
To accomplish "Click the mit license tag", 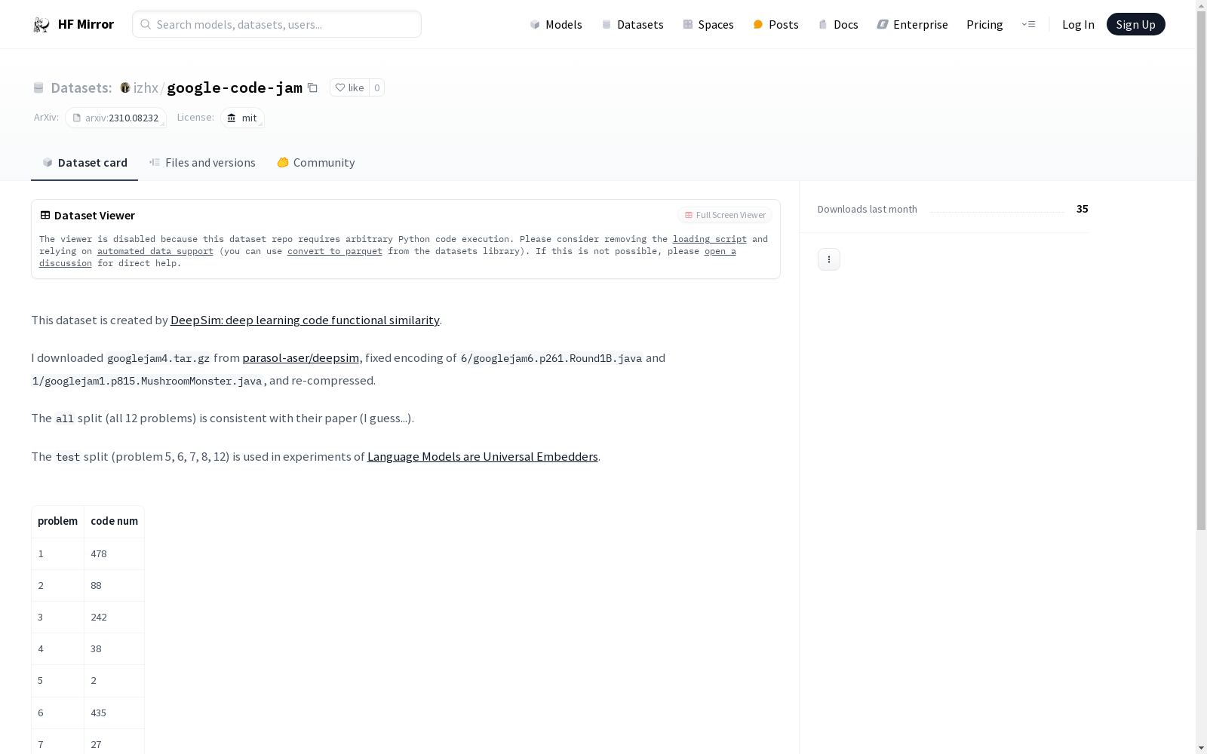I will [242, 118].
